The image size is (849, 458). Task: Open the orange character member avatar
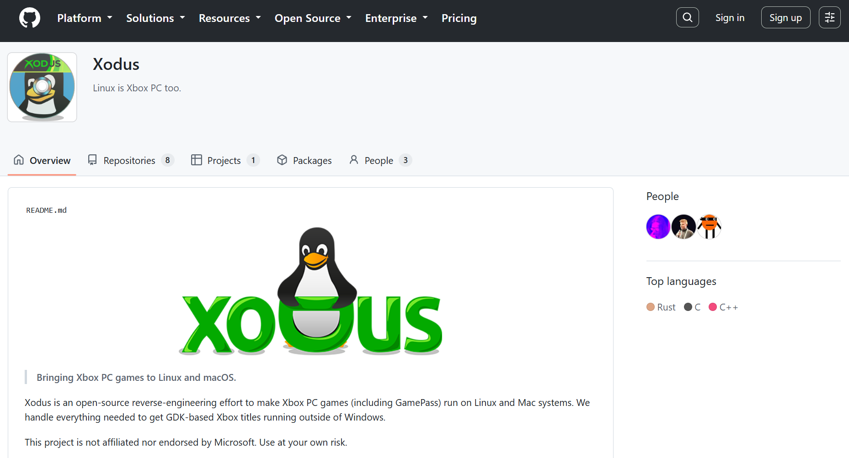(x=709, y=226)
